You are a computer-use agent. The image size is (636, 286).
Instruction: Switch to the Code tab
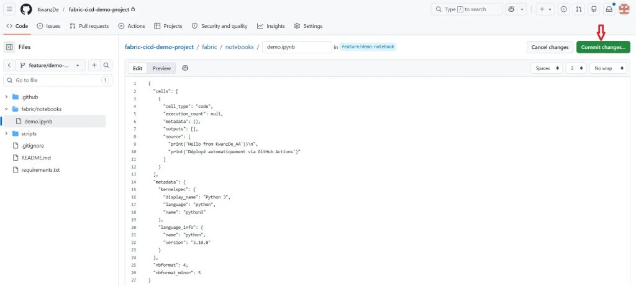point(17,26)
